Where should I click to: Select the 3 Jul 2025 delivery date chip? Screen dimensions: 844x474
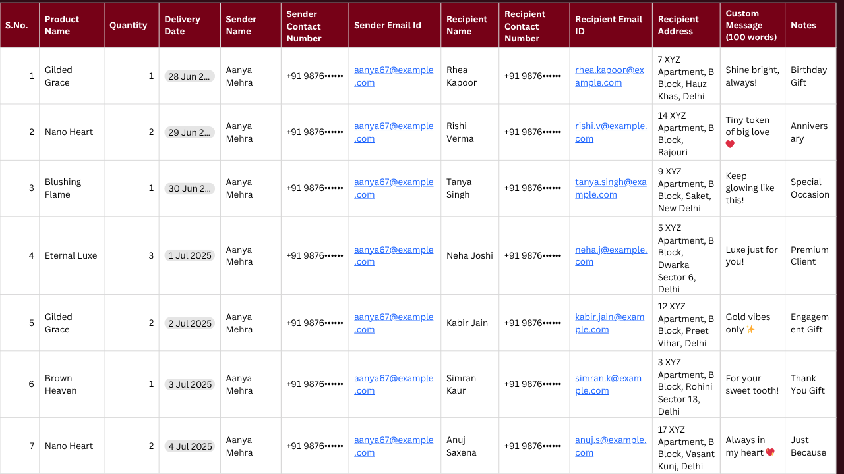[189, 384]
